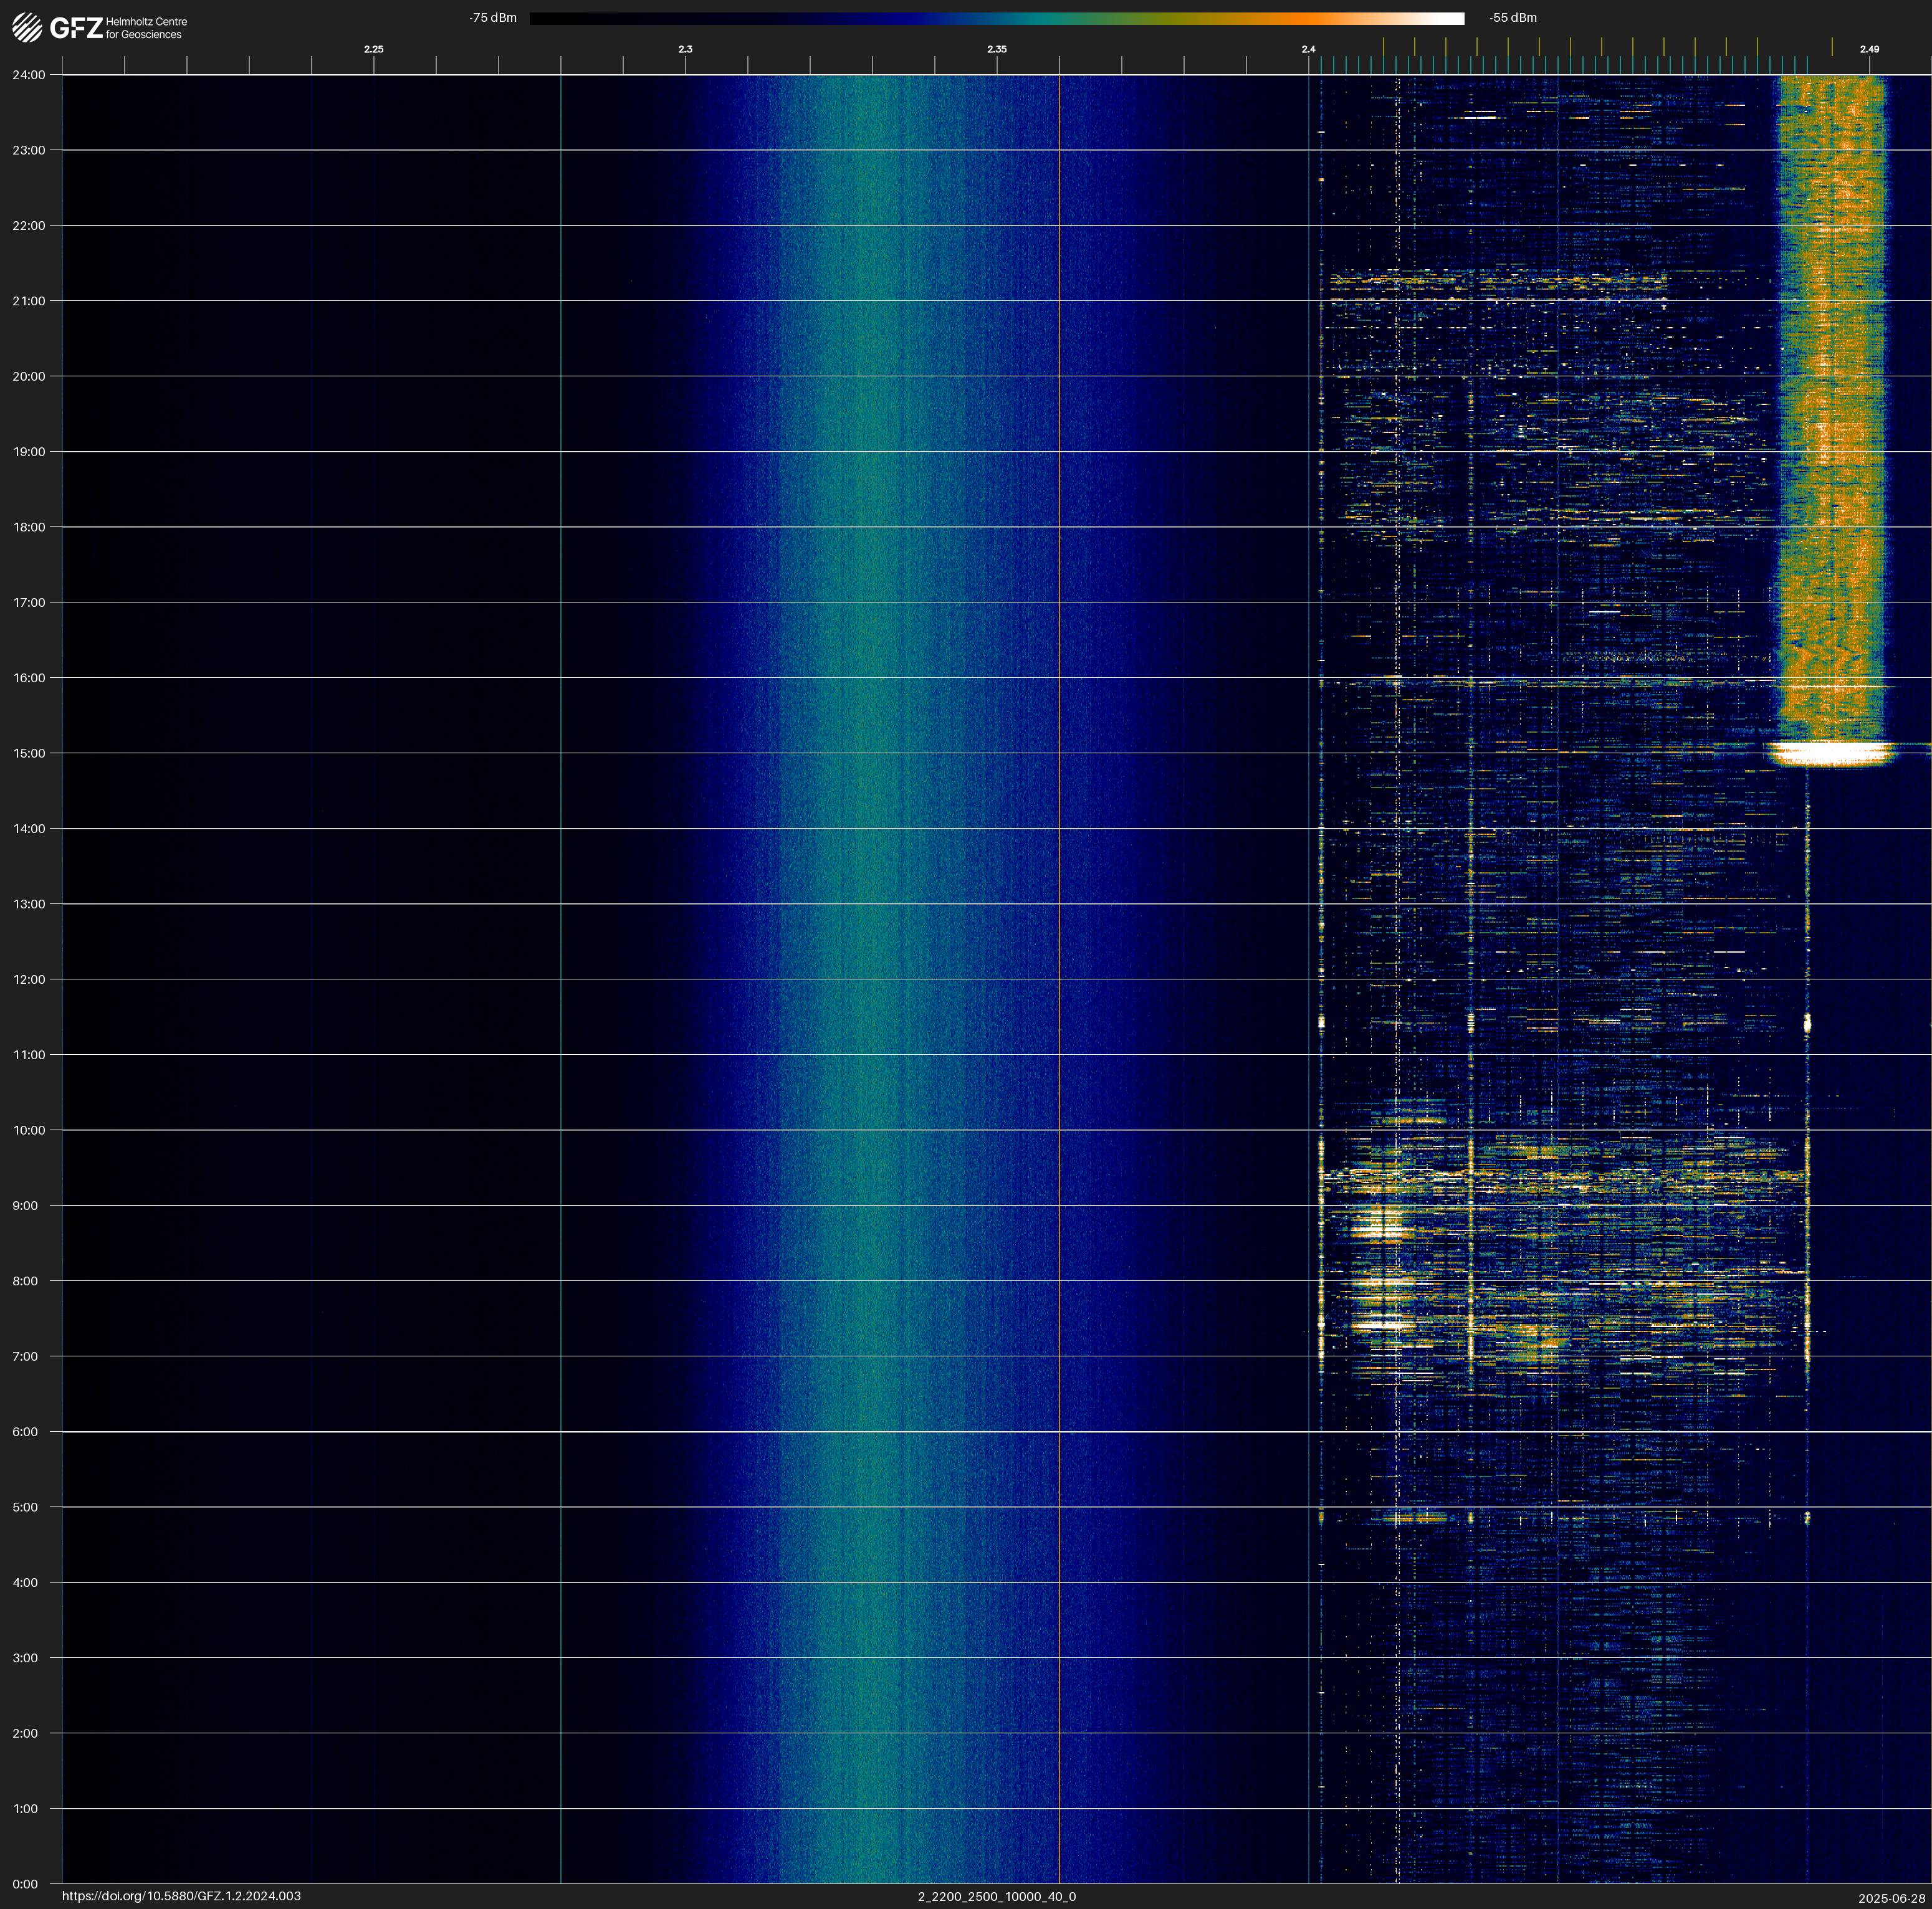Screen dimensions: 1932x1909
Task: Select the 2.49 frequency axis label
Action: click(1869, 49)
